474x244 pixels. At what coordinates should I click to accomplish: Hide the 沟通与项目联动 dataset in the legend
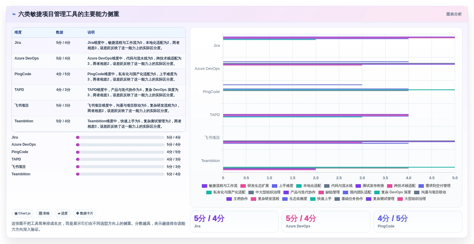point(430,192)
